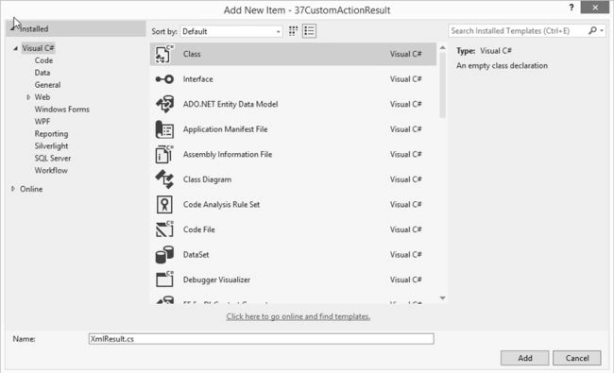This screenshot has height=373, width=614.
Task: Click the Add button
Action: pyautogui.click(x=524, y=358)
